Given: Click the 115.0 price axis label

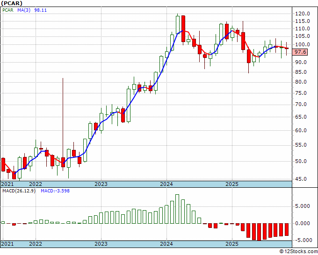Looking at the screenshot, I should pos(303,21).
